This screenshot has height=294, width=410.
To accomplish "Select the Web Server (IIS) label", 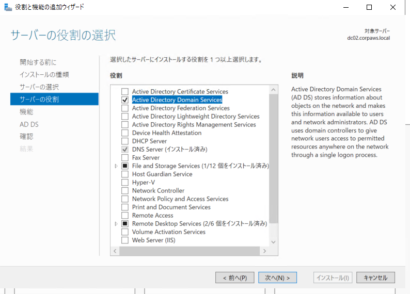I will pos(154,240).
